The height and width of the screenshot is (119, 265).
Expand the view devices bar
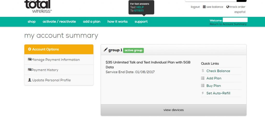click(x=174, y=110)
